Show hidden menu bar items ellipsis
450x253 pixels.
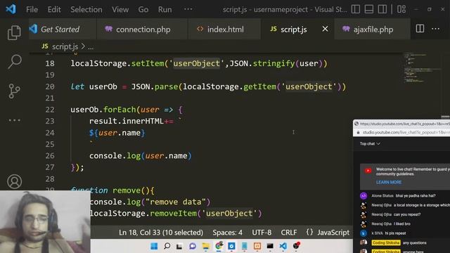click(x=188, y=9)
